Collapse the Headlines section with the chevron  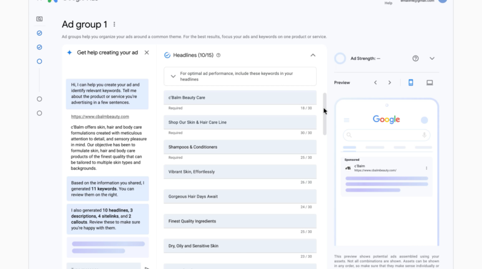[x=313, y=55]
